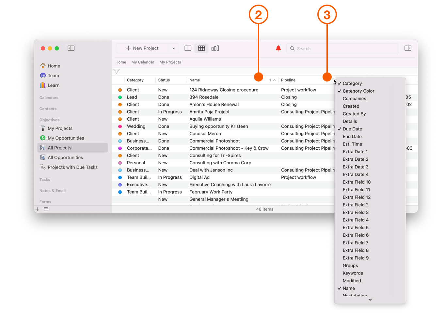This screenshot has height=313, width=444.
Task: Open Projects with Due Tasks
Action: [x=72, y=167]
